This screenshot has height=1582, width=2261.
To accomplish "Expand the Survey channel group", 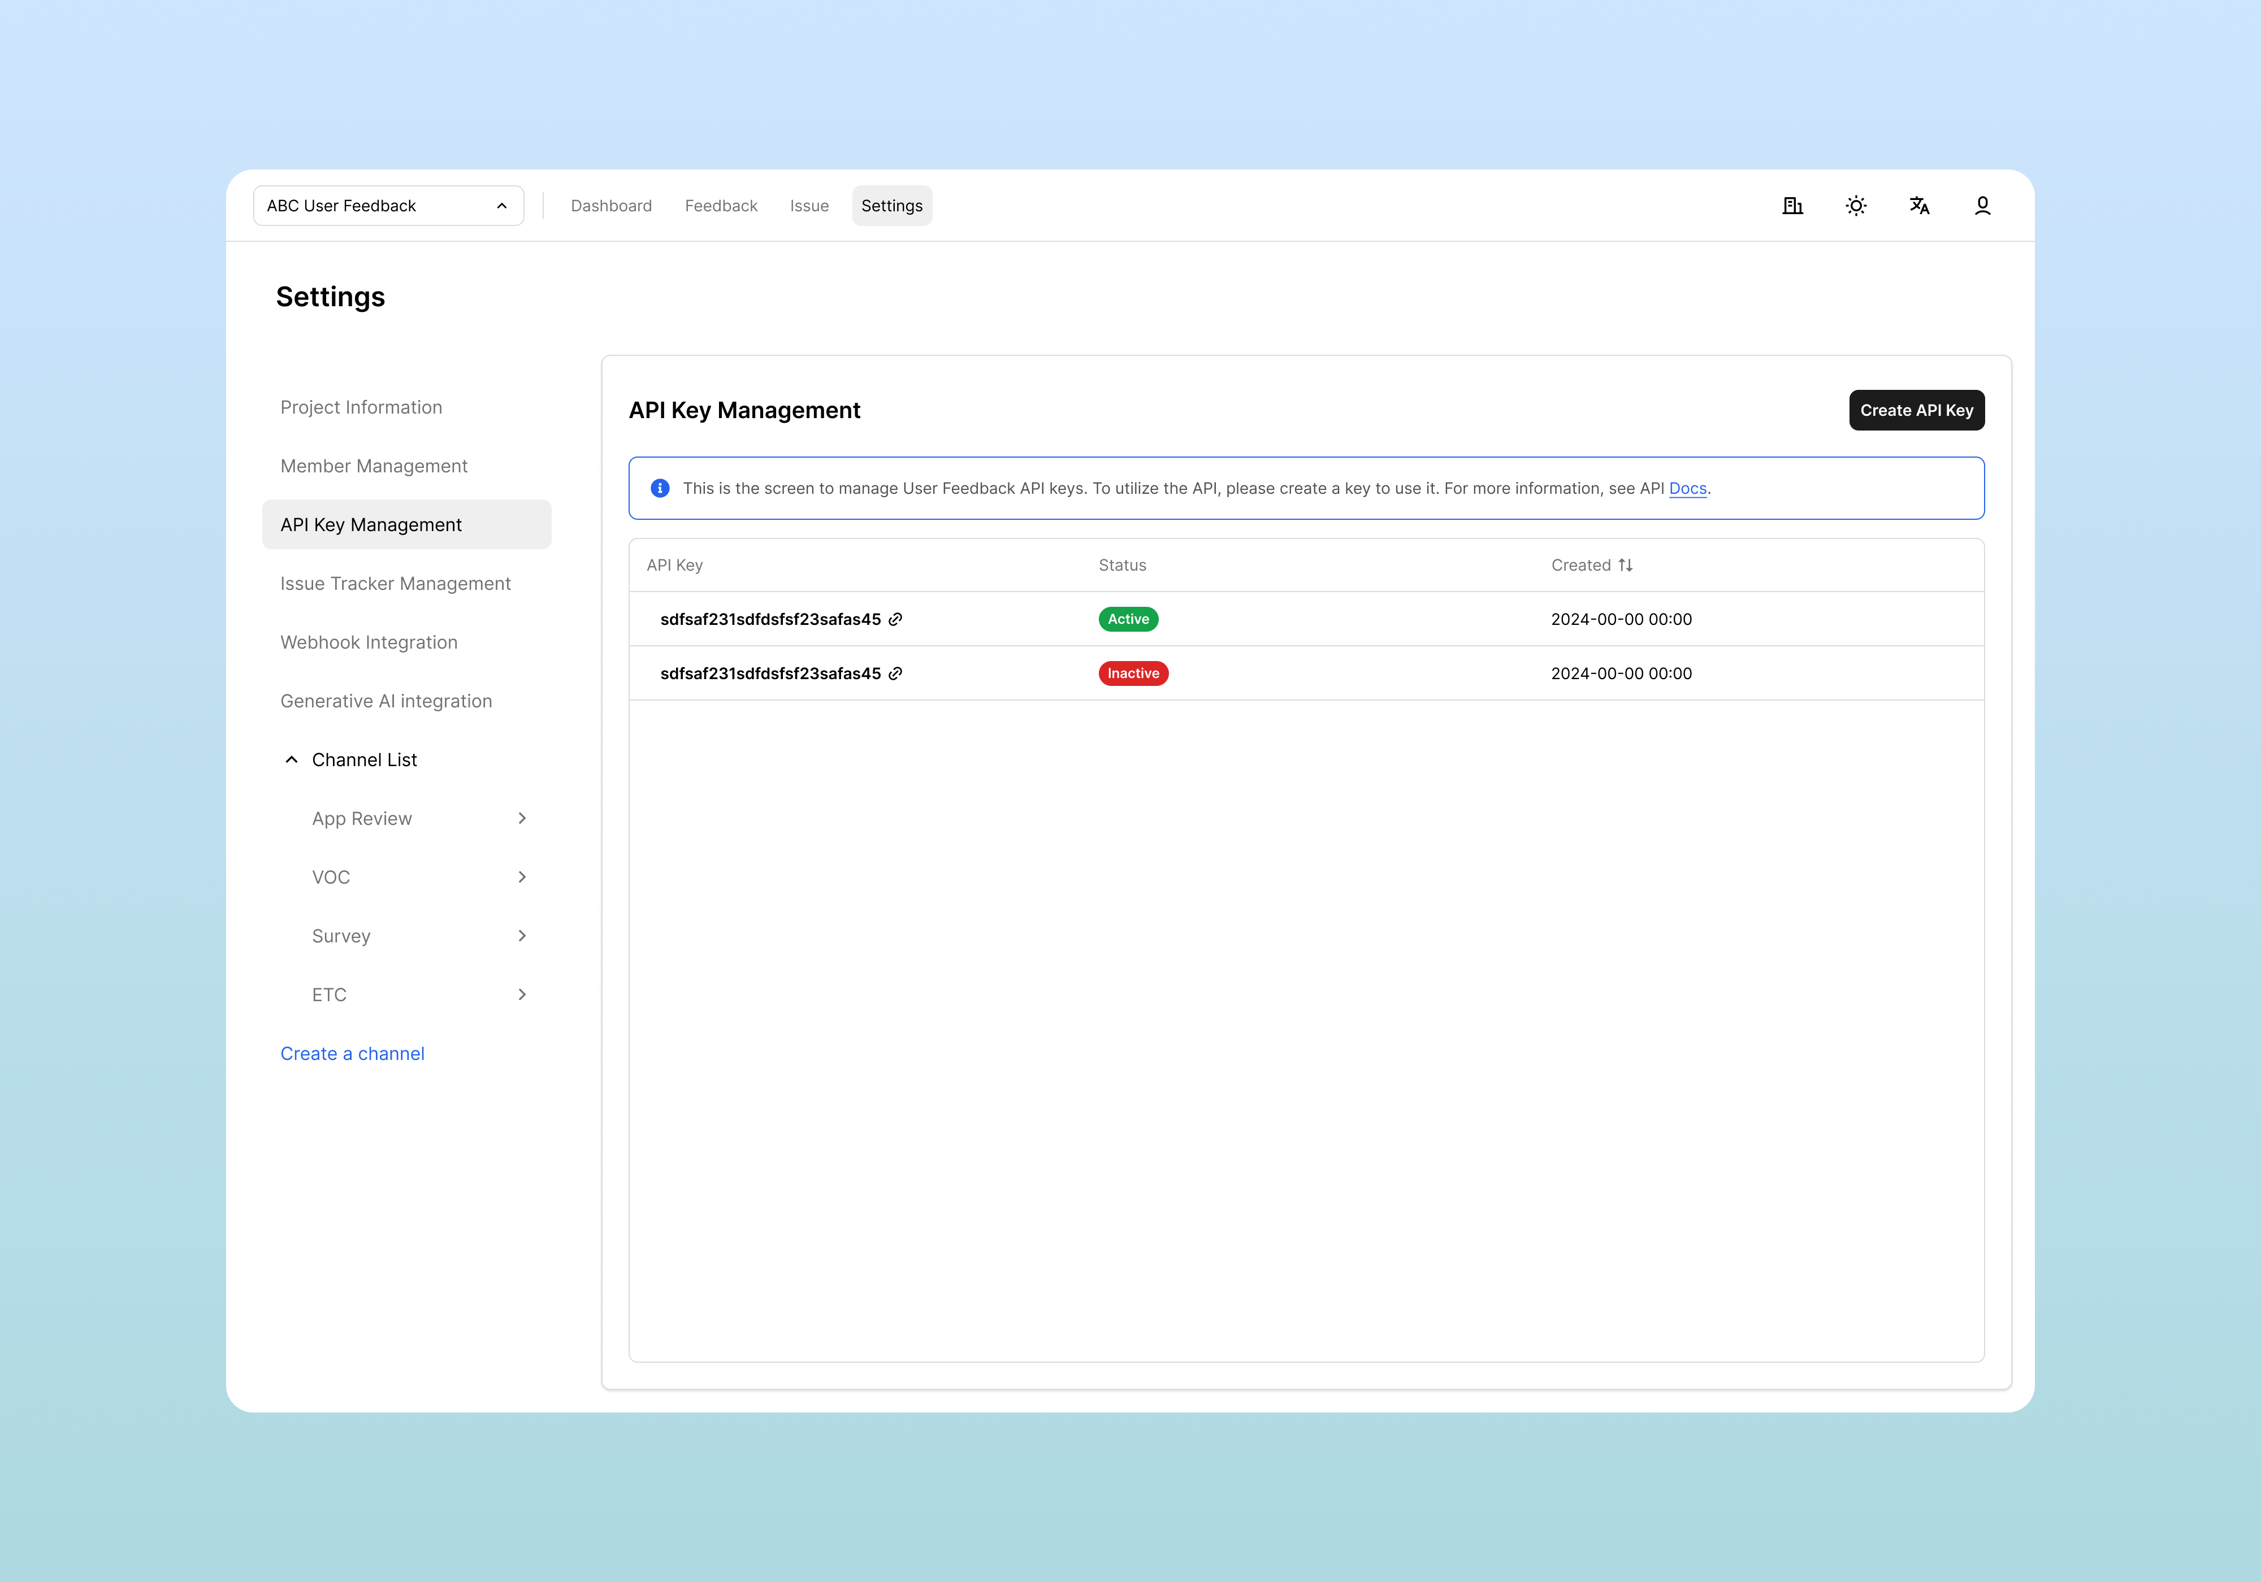I will (521, 935).
